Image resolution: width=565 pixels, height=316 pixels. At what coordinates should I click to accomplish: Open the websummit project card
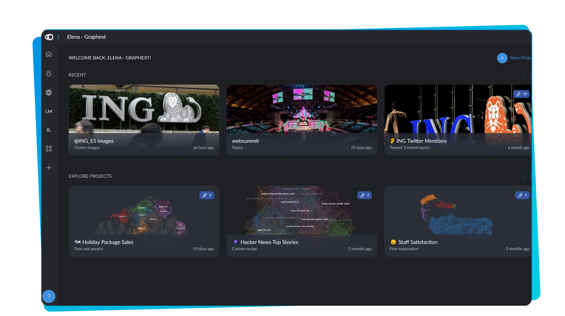click(x=302, y=120)
